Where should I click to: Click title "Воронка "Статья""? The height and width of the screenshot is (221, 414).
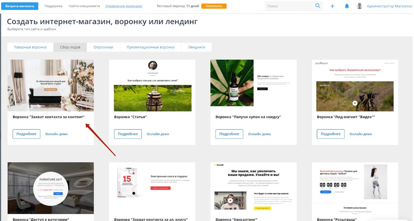(x=131, y=117)
